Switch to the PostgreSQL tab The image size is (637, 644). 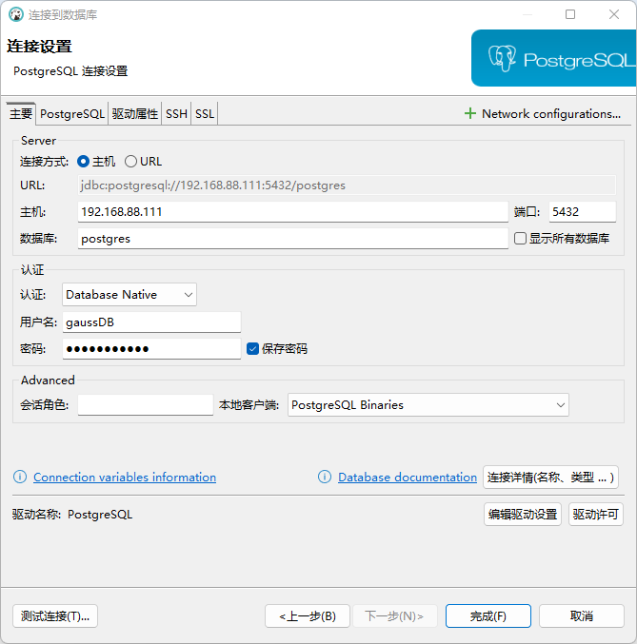[72, 114]
